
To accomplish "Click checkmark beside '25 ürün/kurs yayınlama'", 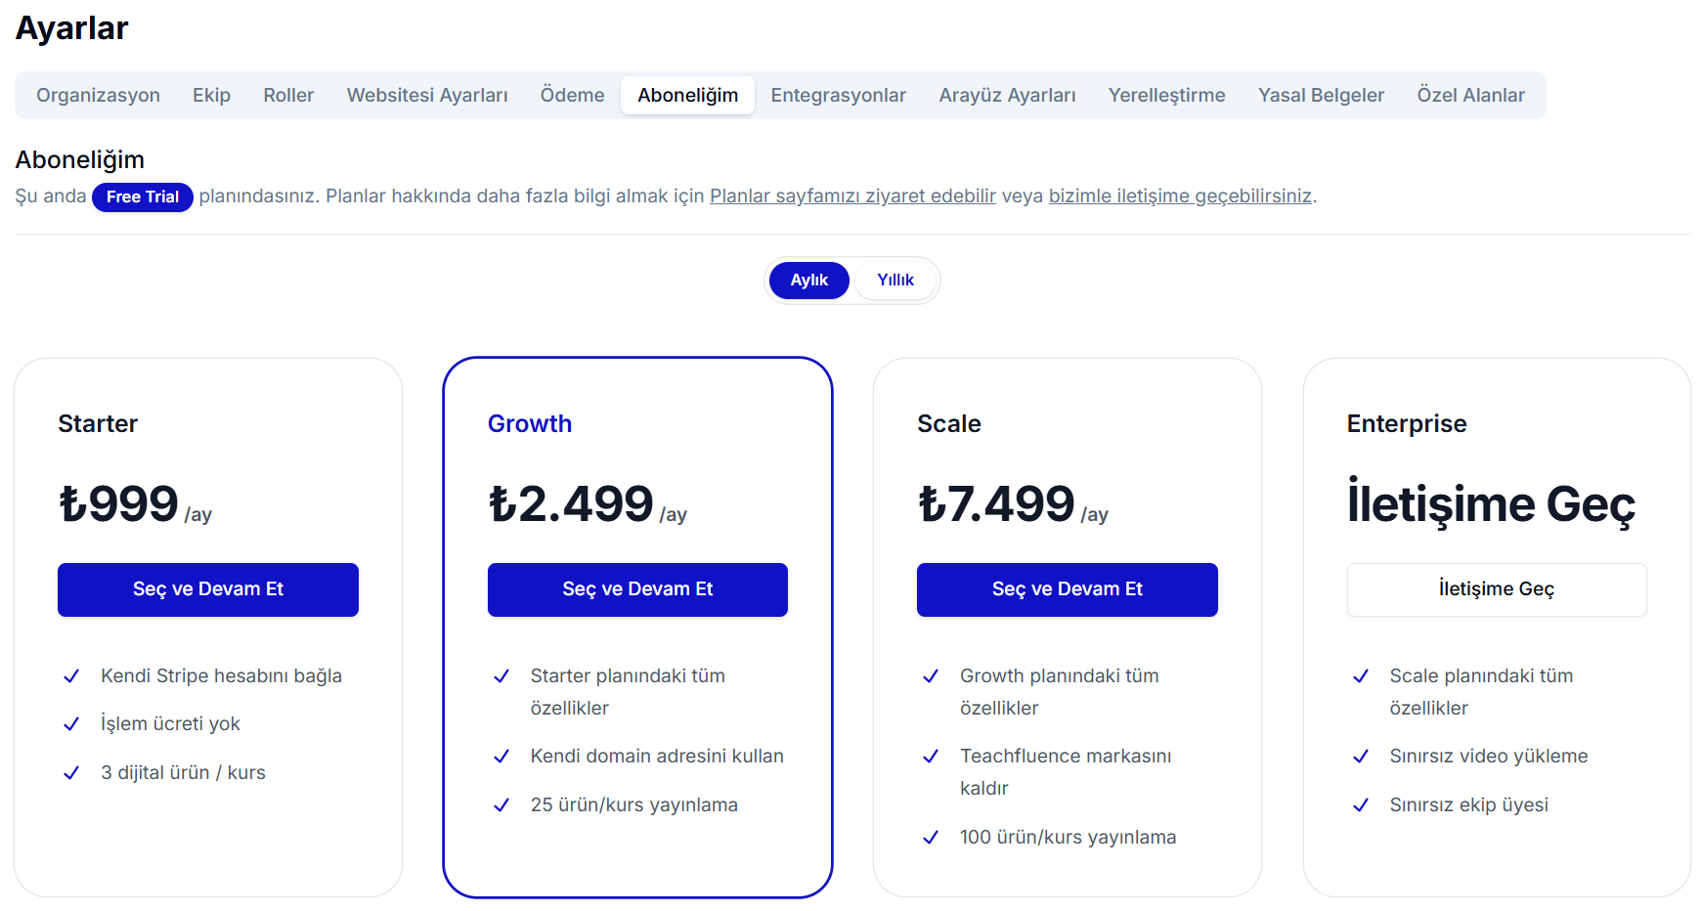I will 502,805.
